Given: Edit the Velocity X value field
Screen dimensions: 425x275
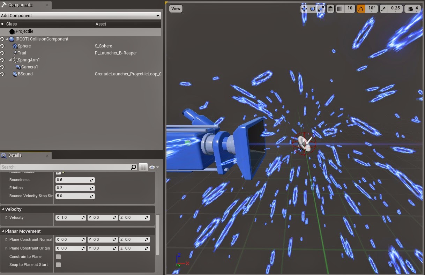Looking at the screenshot, I should point(70,217).
